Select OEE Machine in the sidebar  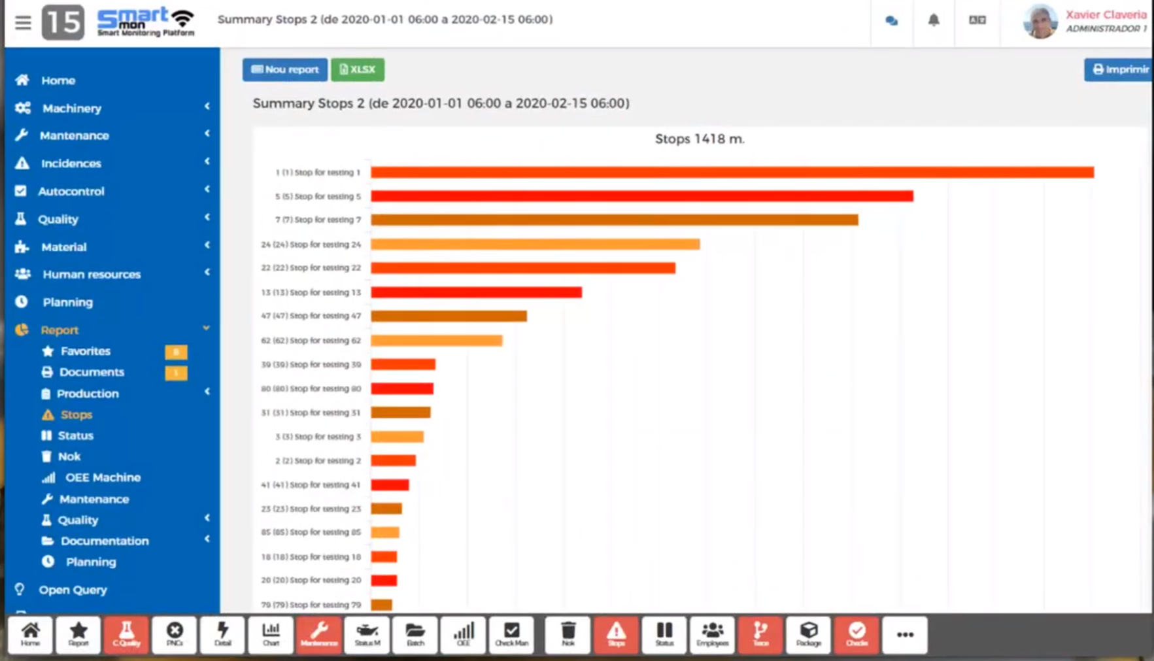(103, 477)
